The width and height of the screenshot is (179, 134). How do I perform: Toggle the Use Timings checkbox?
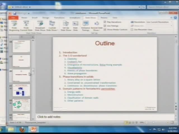[x=105, y=26]
